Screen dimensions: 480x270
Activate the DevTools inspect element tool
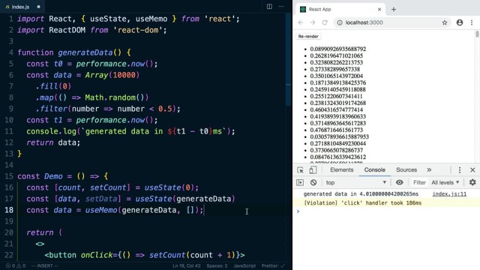click(x=301, y=170)
